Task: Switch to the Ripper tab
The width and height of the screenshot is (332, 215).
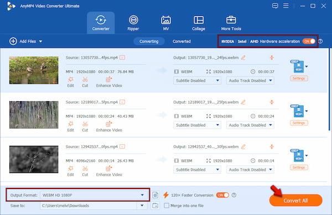Action: tap(133, 23)
